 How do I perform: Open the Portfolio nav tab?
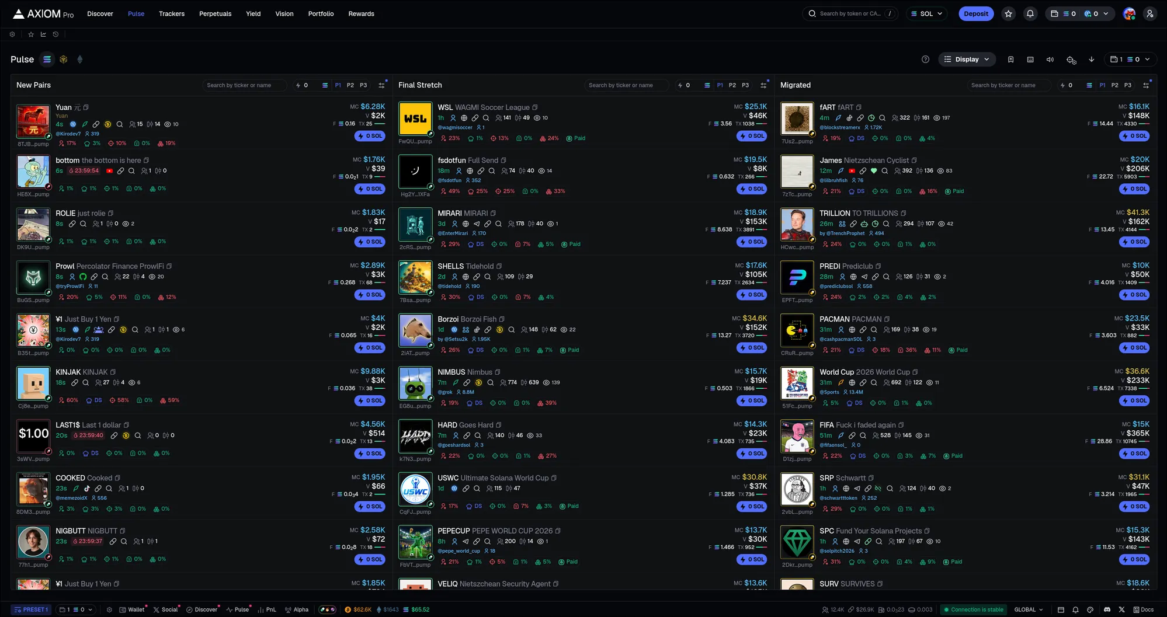click(321, 14)
